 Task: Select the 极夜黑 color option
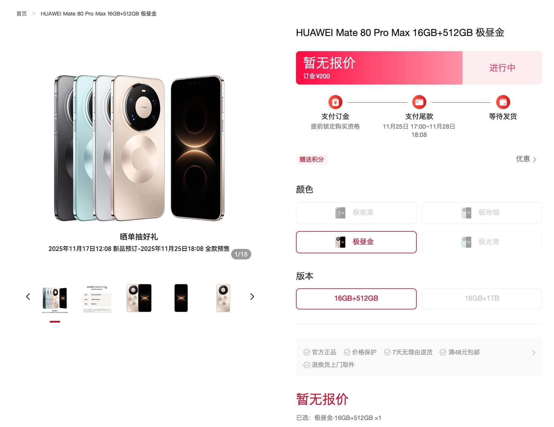coord(356,213)
